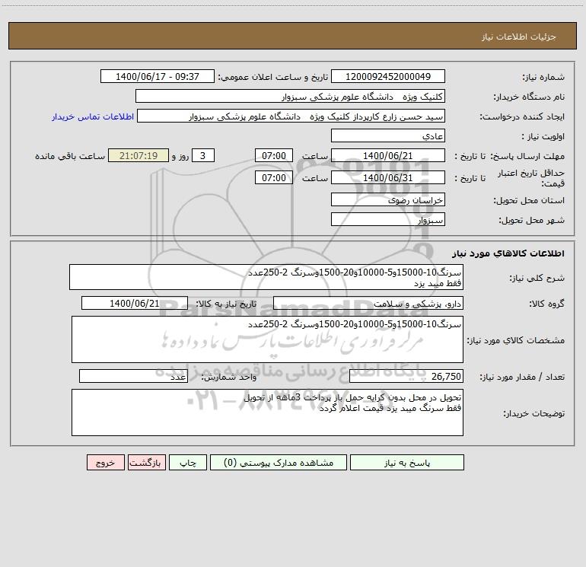Click the گروه کالا field دارو، پزشکی و سلامت
Image resolution: width=586 pixels, height=567 pixels.
pos(368,303)
